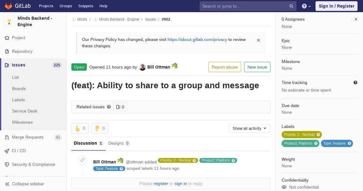363x191 pixels.
Task: Go to Snippets in top navigation
Action: click(86, 6)
